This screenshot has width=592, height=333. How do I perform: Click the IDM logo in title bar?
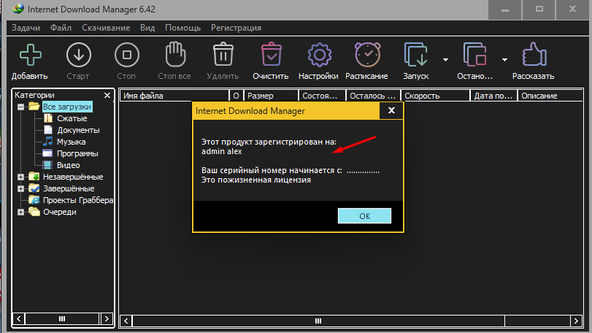click(x=18, y=9)
